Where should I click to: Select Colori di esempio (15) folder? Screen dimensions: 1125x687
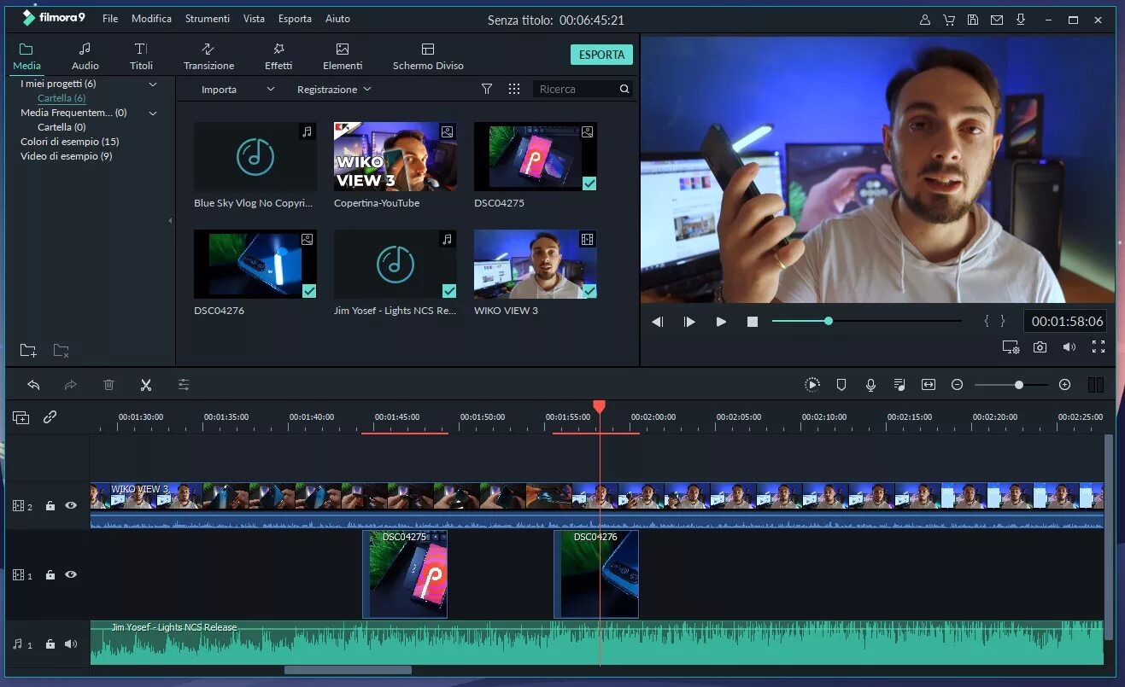coord(70,142)
